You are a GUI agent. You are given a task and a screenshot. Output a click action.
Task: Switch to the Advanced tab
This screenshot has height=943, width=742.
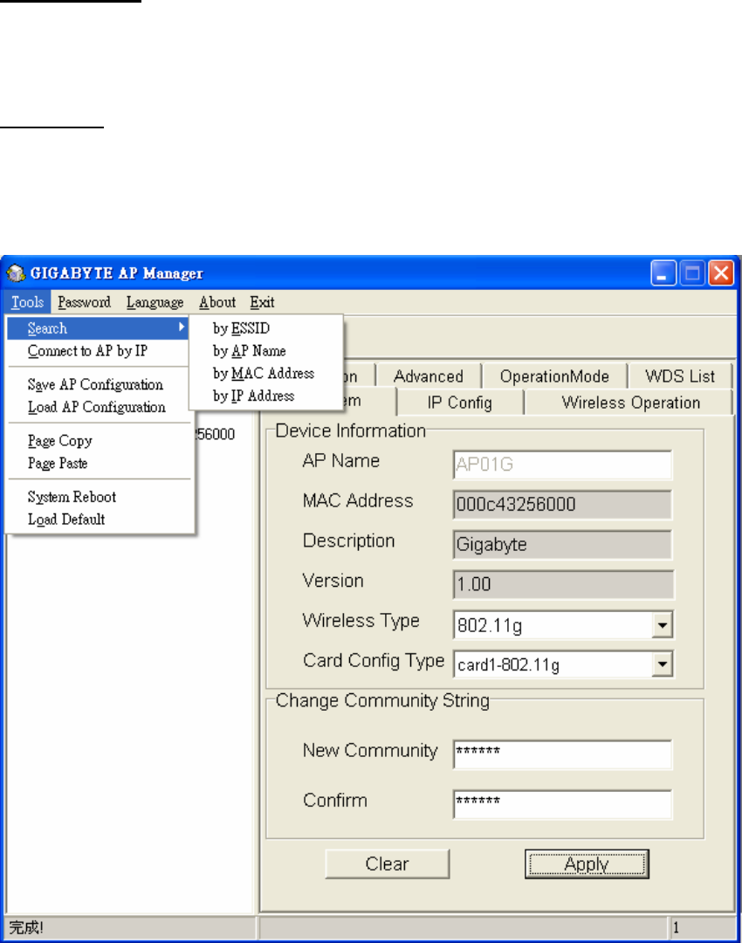428,376
